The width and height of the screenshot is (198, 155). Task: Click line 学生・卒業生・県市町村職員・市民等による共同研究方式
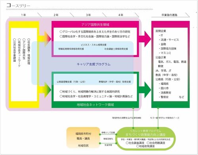[145, 140]
